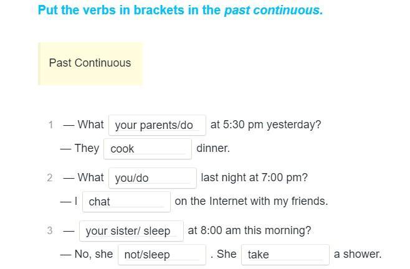
Task: Click "on the Internet with my friends."
Action: (x=251, y=201)
